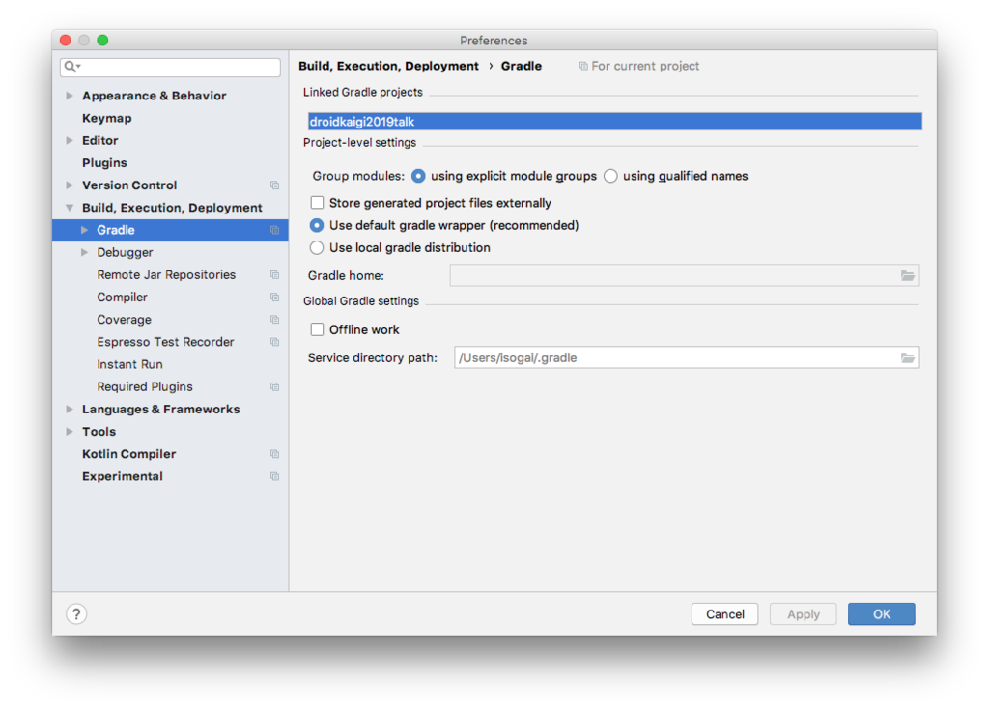Screen dimensions: 989x710
Task: Open Required Plugins settings
Action: 145,386
